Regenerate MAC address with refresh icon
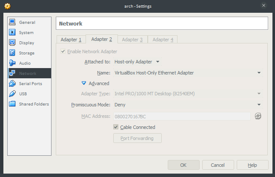Viewport: 275px width, 177px height. [258, 116]
